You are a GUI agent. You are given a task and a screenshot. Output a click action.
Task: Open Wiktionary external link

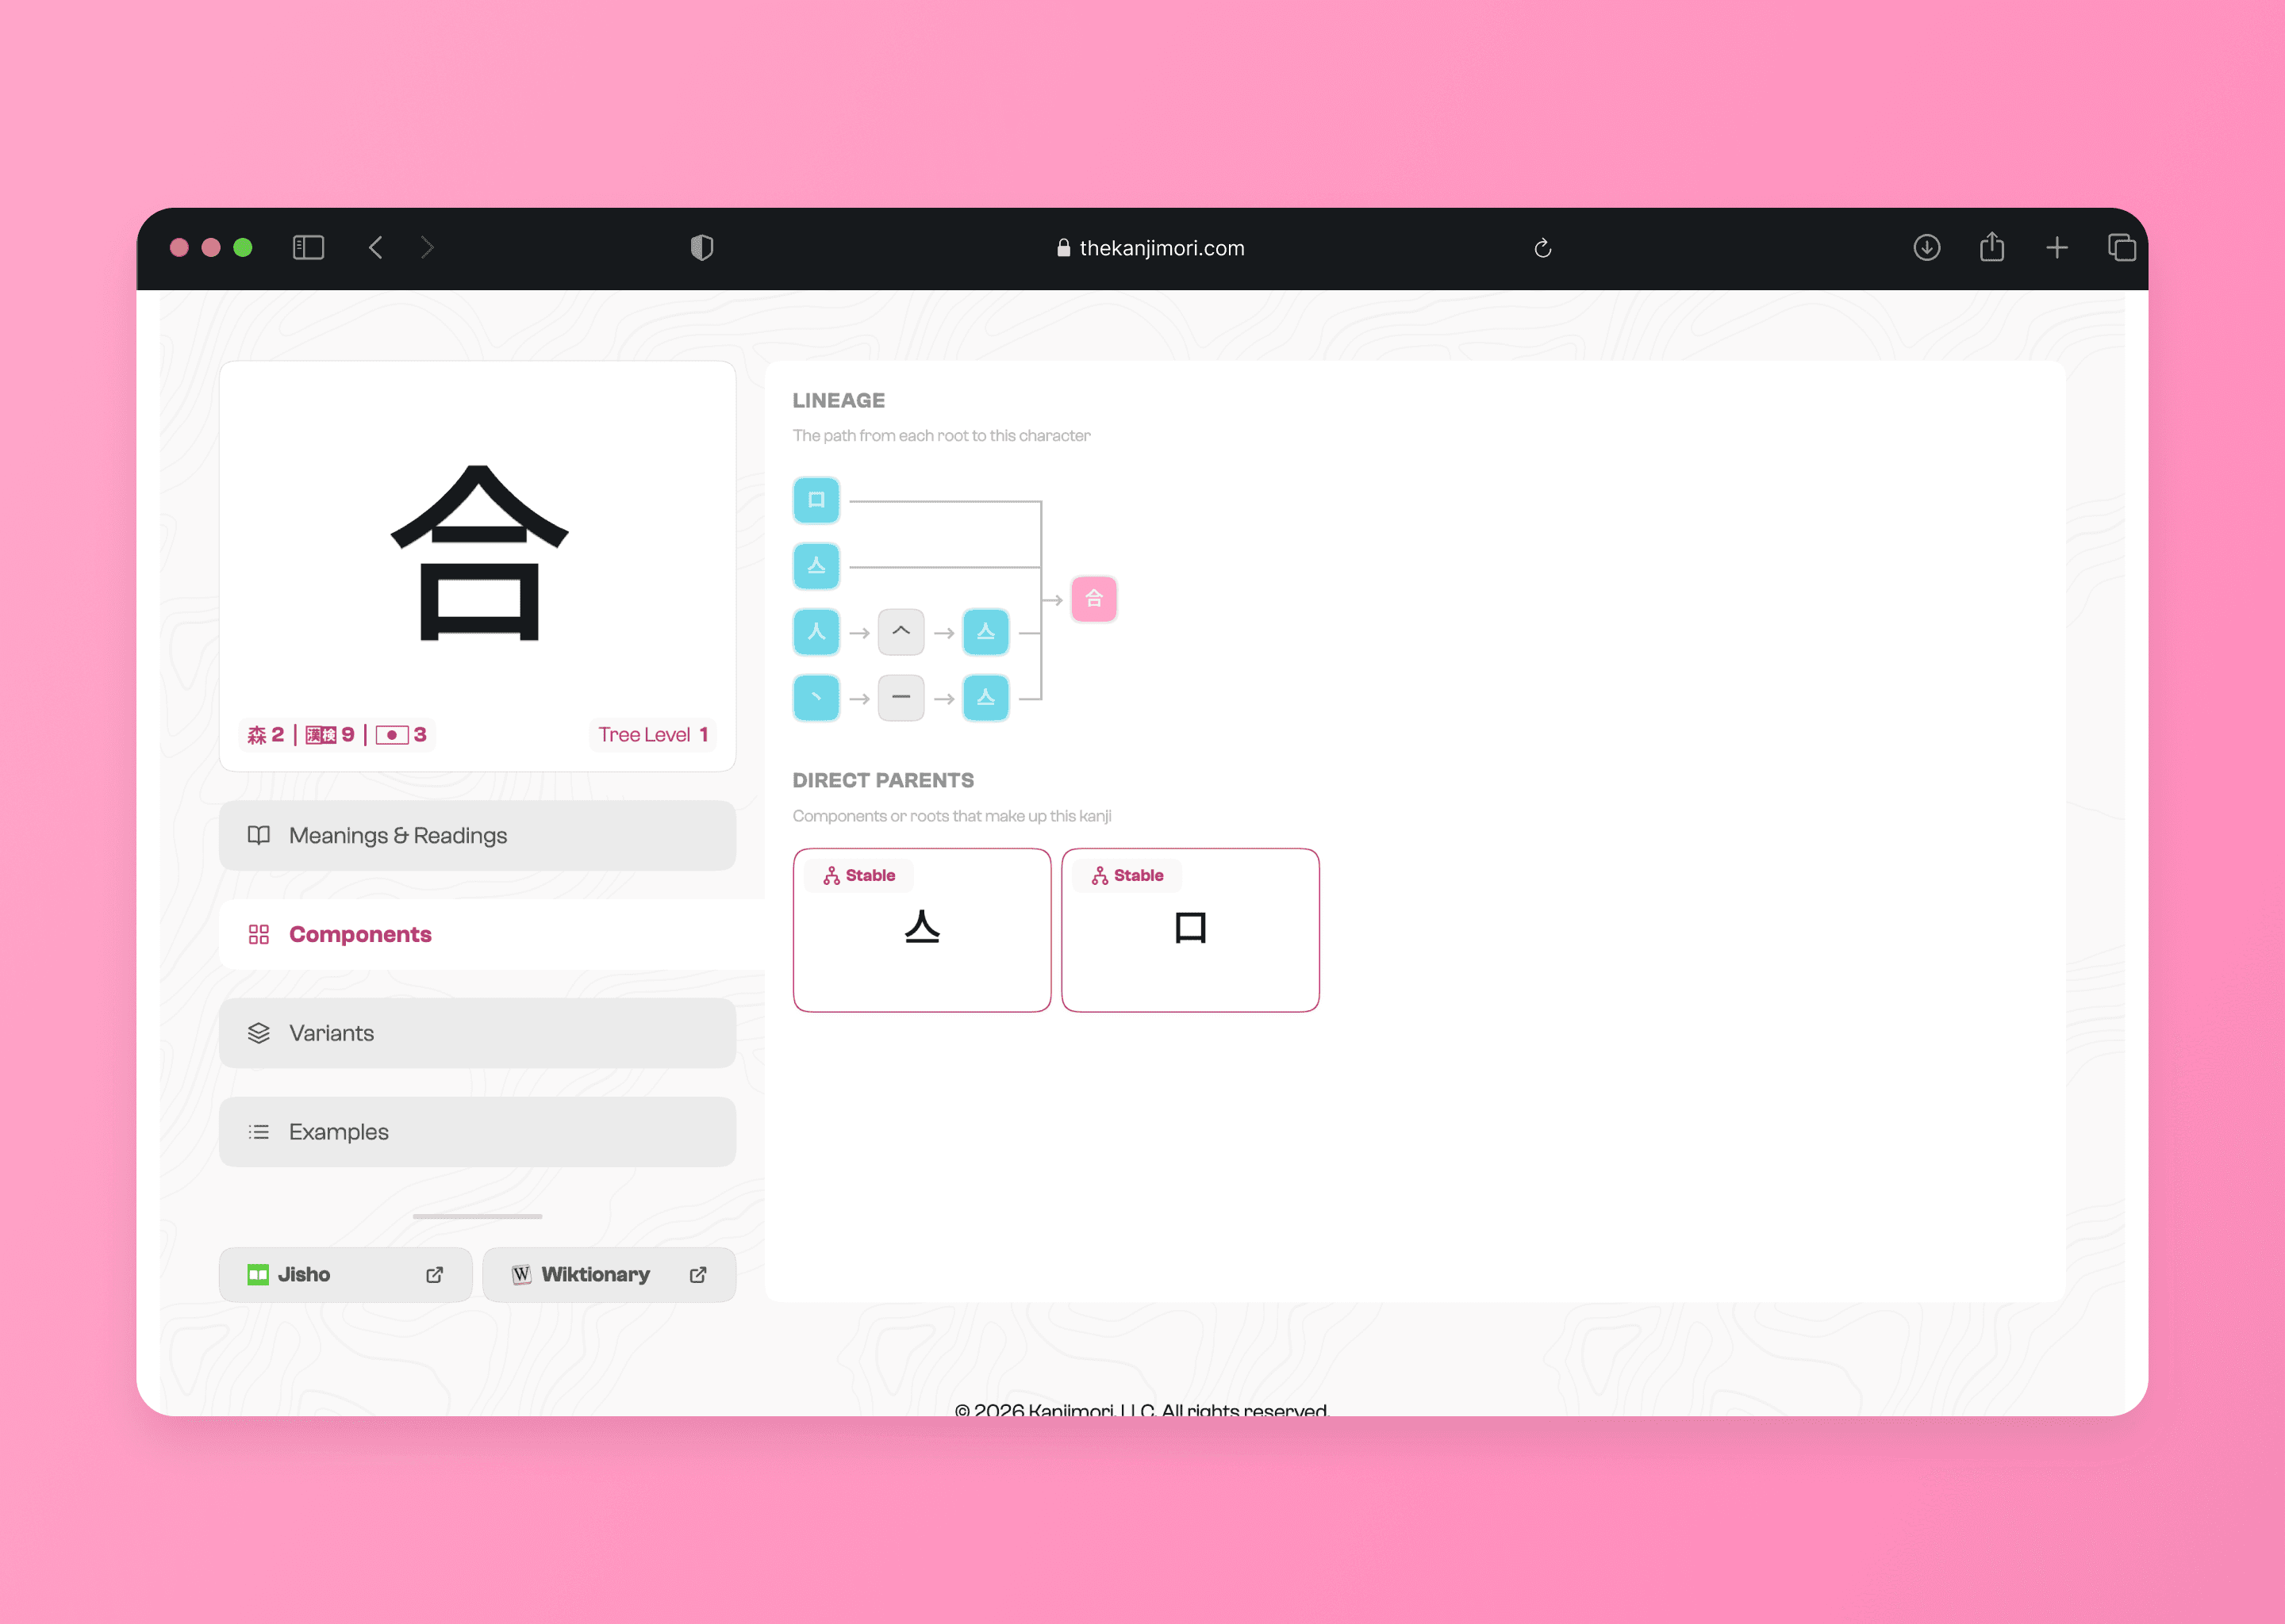point(609,1274)
